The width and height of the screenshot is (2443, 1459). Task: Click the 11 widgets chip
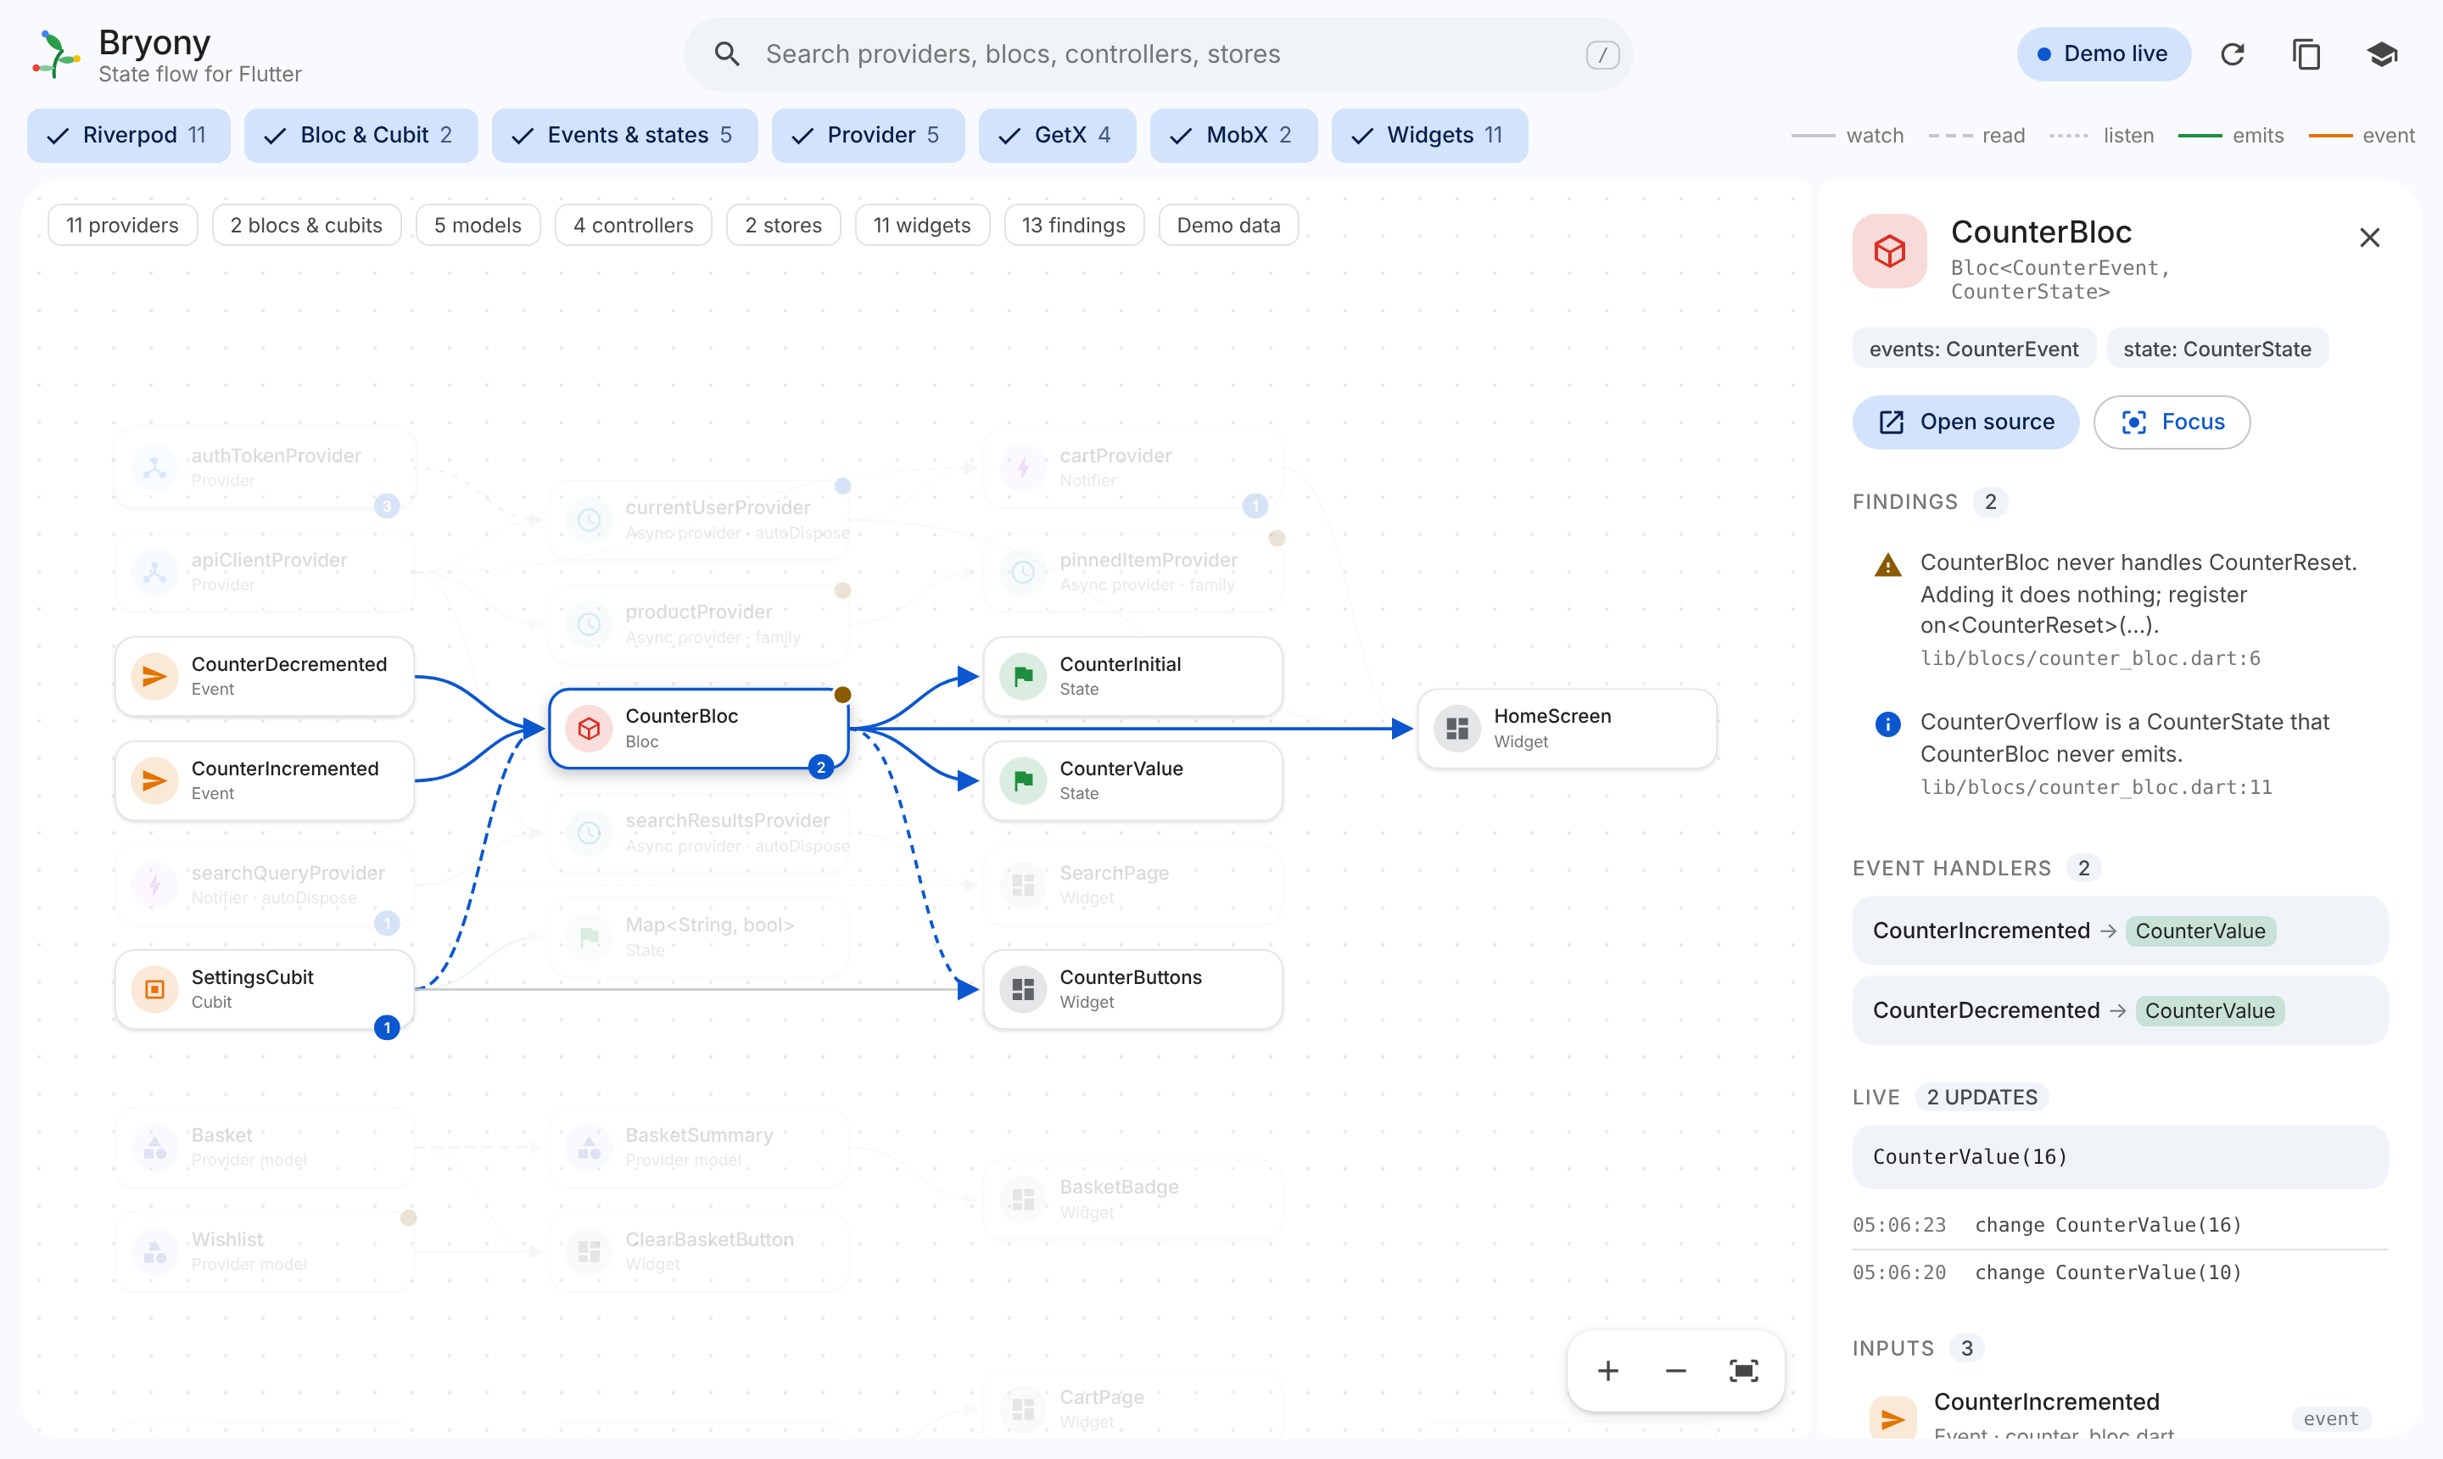[x=922, y=225]
